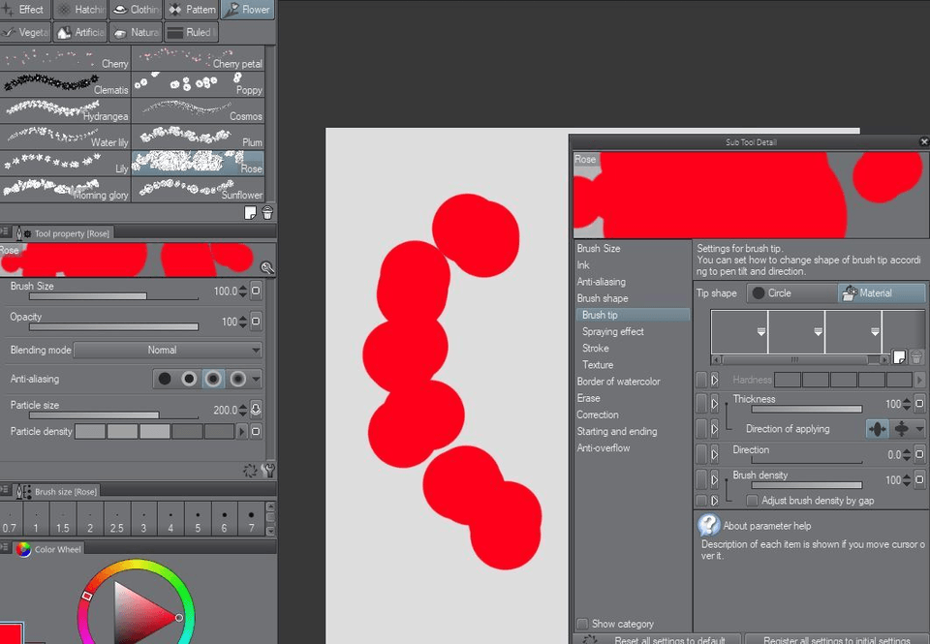Enable Adjust brush density by gap
The width and height of the screenshot is (930, 644).
(753, 501)
